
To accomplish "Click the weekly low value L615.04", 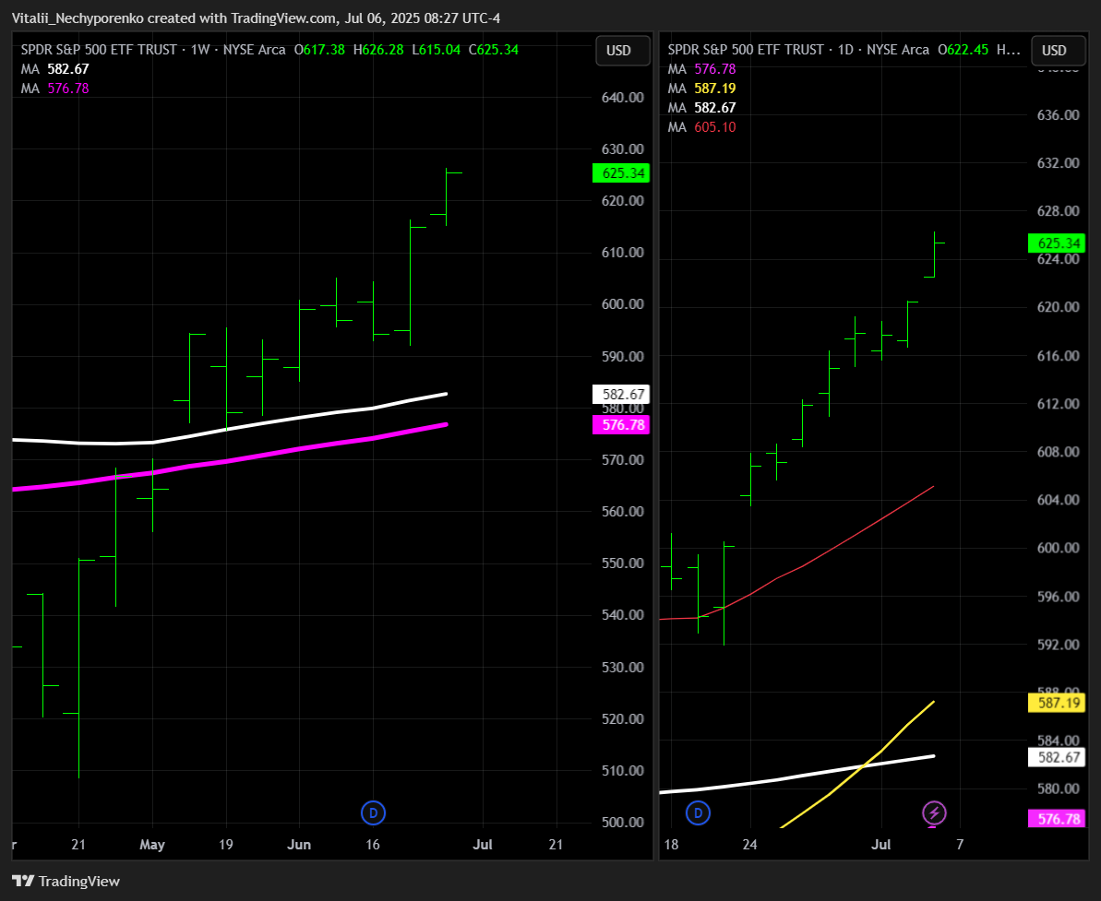I will 436,50.
